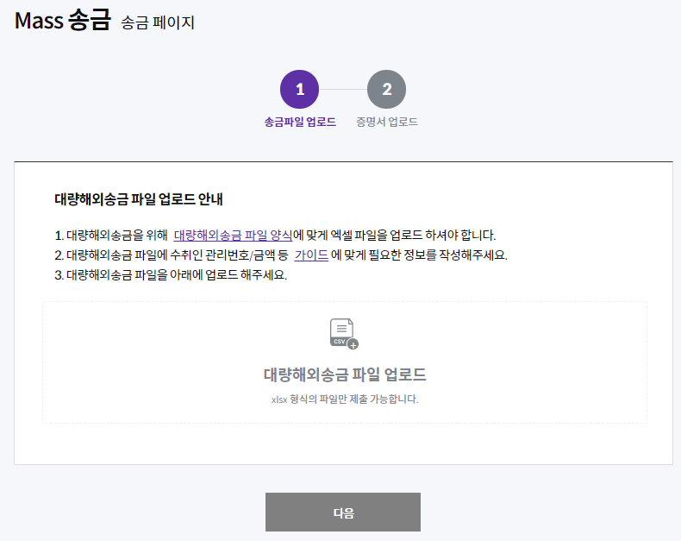This screenshot has width=681, height=541.
Task: Click the 대량해외송금 파일 업로드 안내 heading
Action: [x=139, y=199]
